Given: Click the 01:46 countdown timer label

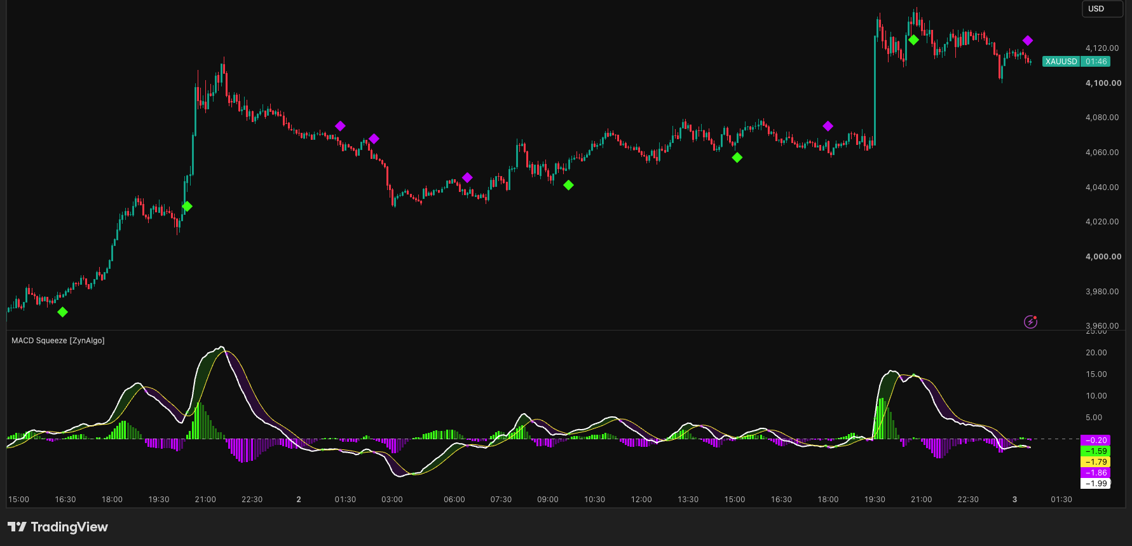Looking at the screenshot, I should coord(1096,62).
